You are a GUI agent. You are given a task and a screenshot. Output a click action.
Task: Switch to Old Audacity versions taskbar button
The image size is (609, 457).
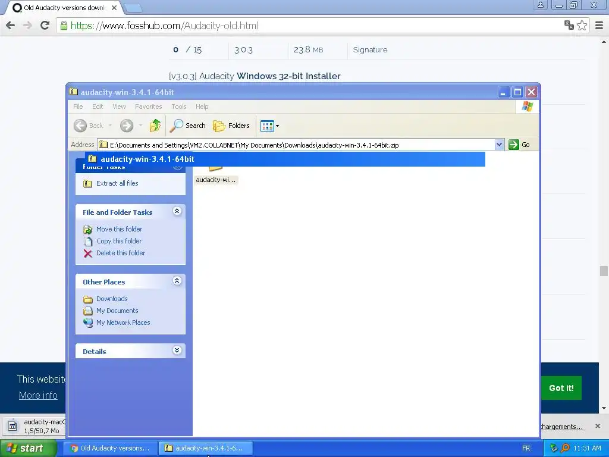111,448
